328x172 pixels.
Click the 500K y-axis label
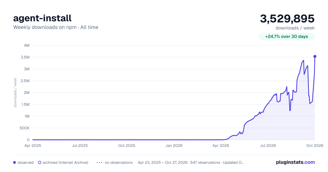pyautogui.click(x=24, y=128)
